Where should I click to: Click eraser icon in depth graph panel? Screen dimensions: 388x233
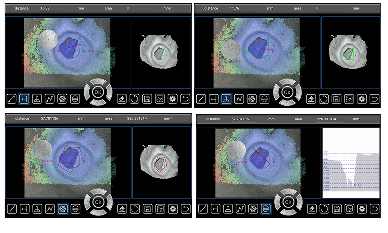point(312,209)
